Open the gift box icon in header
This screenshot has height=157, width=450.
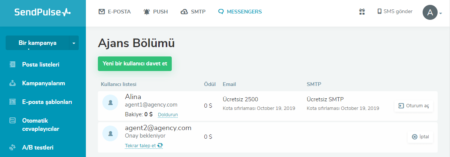(362, 12)
